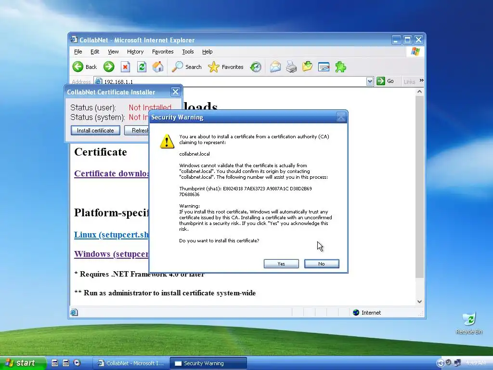The image size is (493, 370).
Task: Expand the address bar dropdown arrow
Action: [370, 81]
